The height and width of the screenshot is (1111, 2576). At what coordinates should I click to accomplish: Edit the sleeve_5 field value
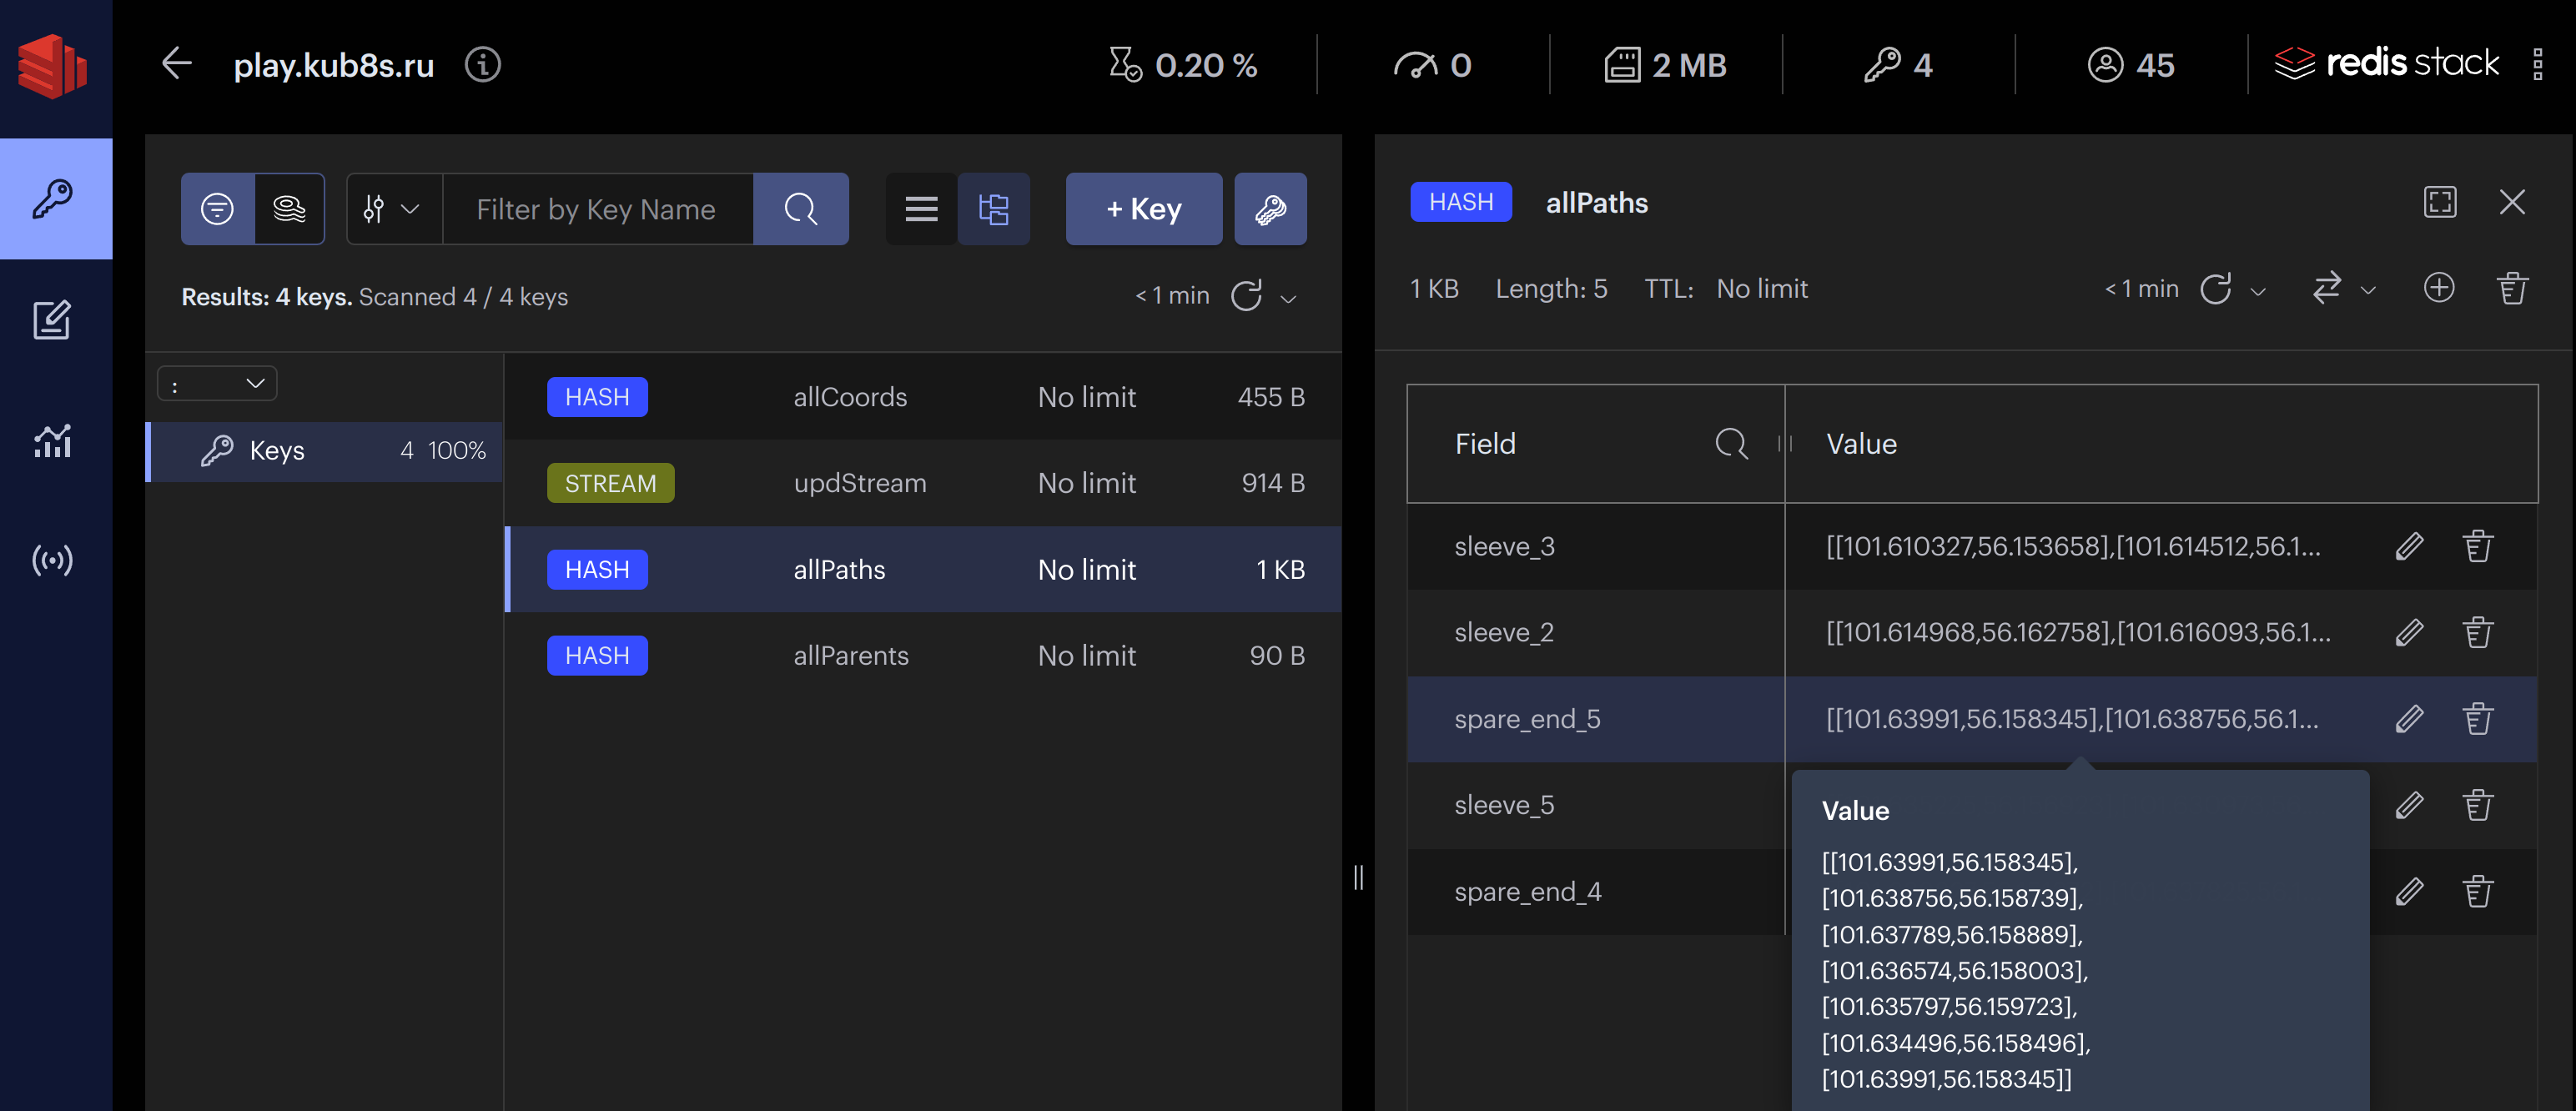(x=2409, y=805)
